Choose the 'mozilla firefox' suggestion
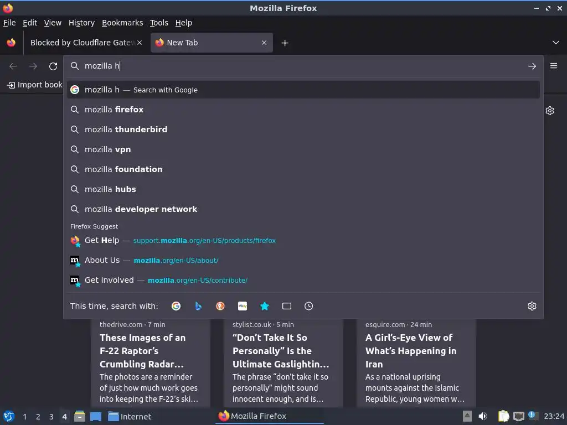The height and width of the screenshot is (425, 567). coord(303,110)
